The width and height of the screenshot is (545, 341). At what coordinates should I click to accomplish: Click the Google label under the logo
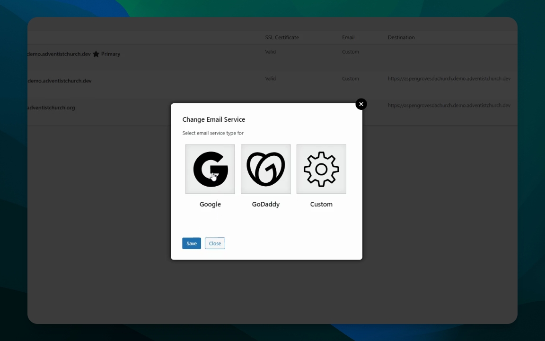[x=210, y=204]
